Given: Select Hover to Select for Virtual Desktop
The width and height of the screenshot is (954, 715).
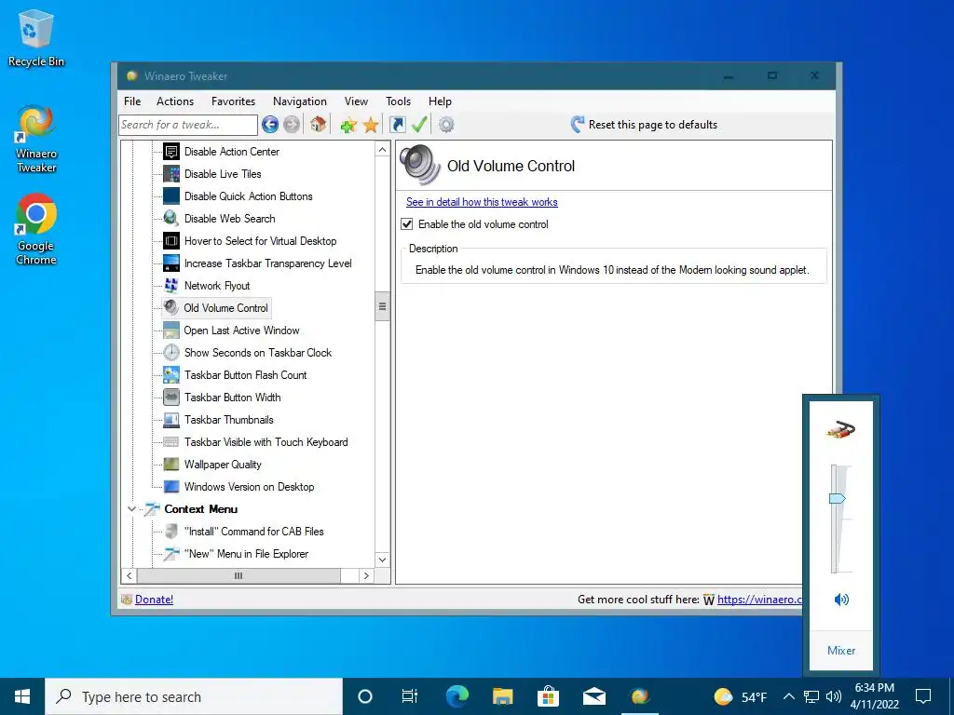Looking at the screenshot, I should coord(261,241).
